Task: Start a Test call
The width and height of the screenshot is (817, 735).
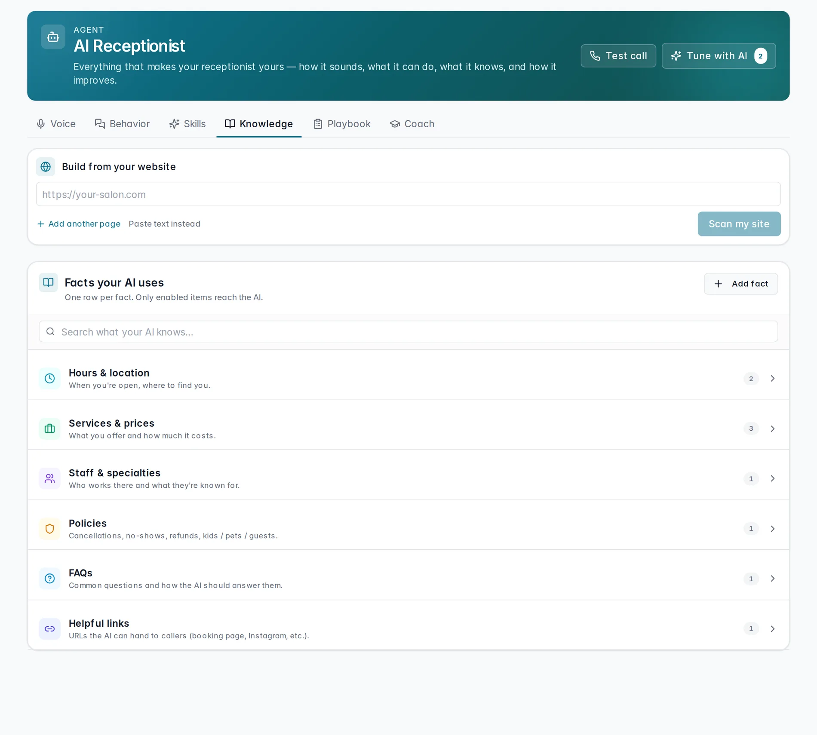Action: pyautogui.click(x=618, y=56)
